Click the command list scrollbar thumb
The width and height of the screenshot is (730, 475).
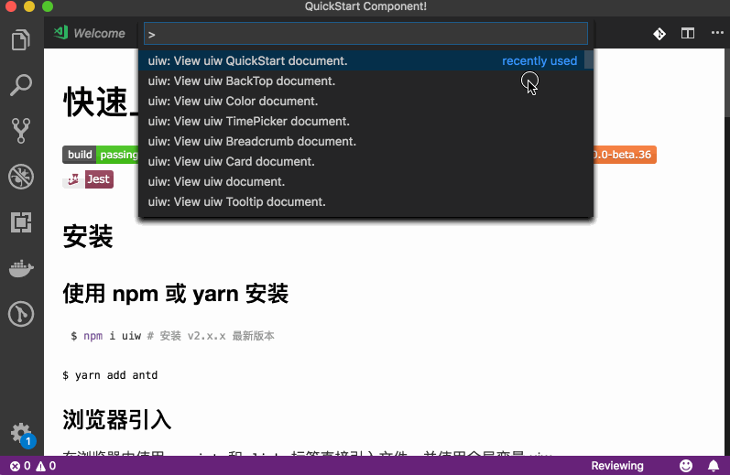588,59
